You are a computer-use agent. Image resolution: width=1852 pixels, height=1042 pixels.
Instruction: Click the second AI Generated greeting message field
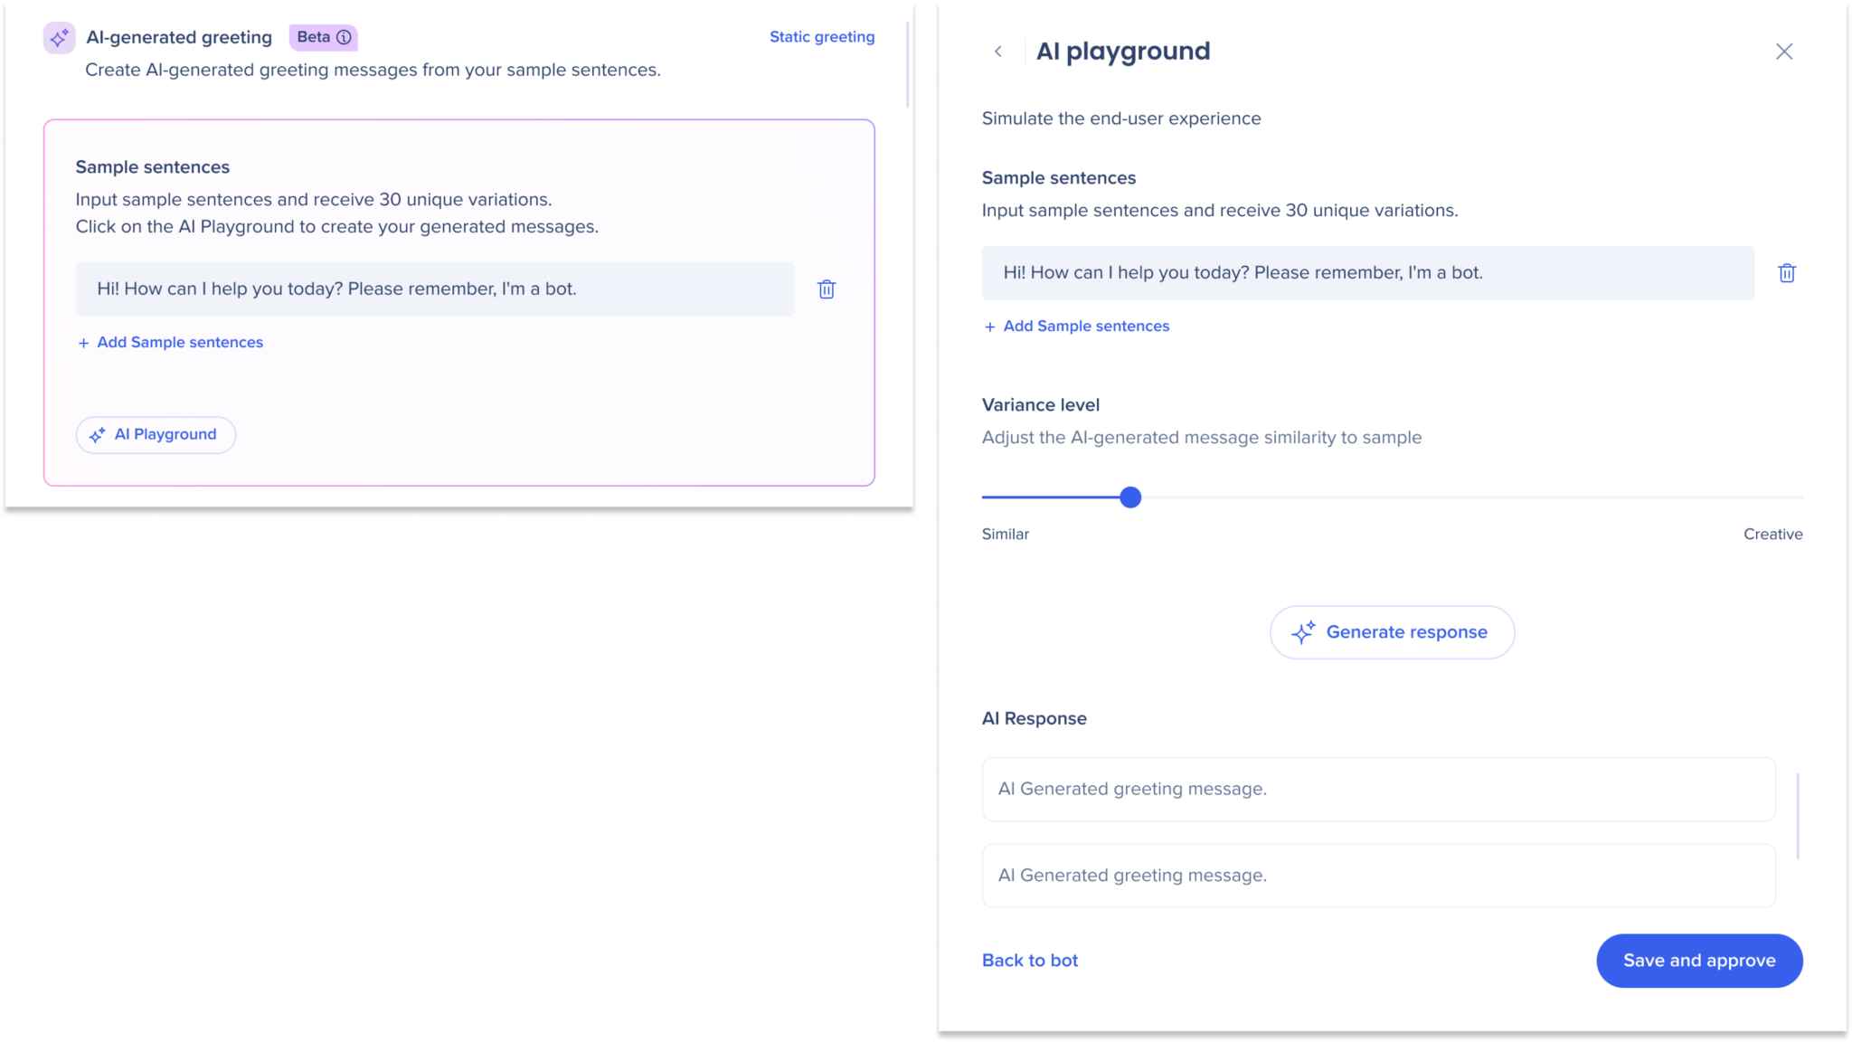click(x=1375, y=875)
